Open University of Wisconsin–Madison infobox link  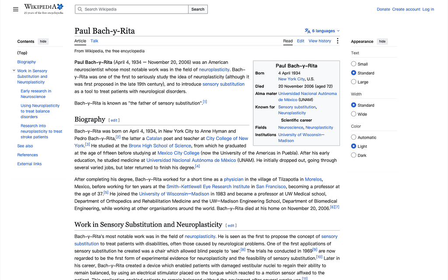point(301,137)
